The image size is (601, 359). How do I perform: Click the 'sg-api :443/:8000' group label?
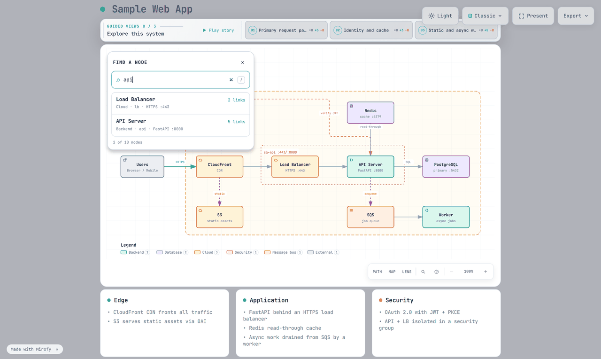point(280,152)
